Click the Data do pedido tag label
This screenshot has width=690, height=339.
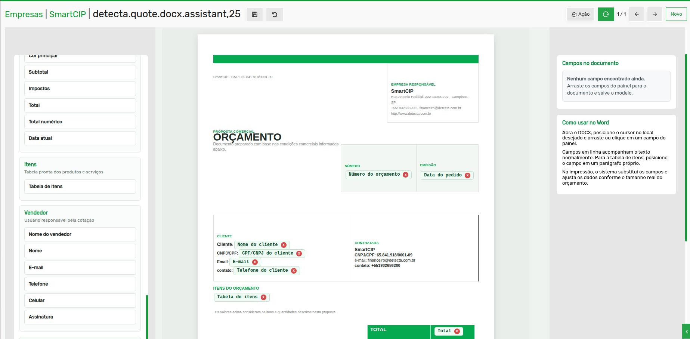click(443, 175)
